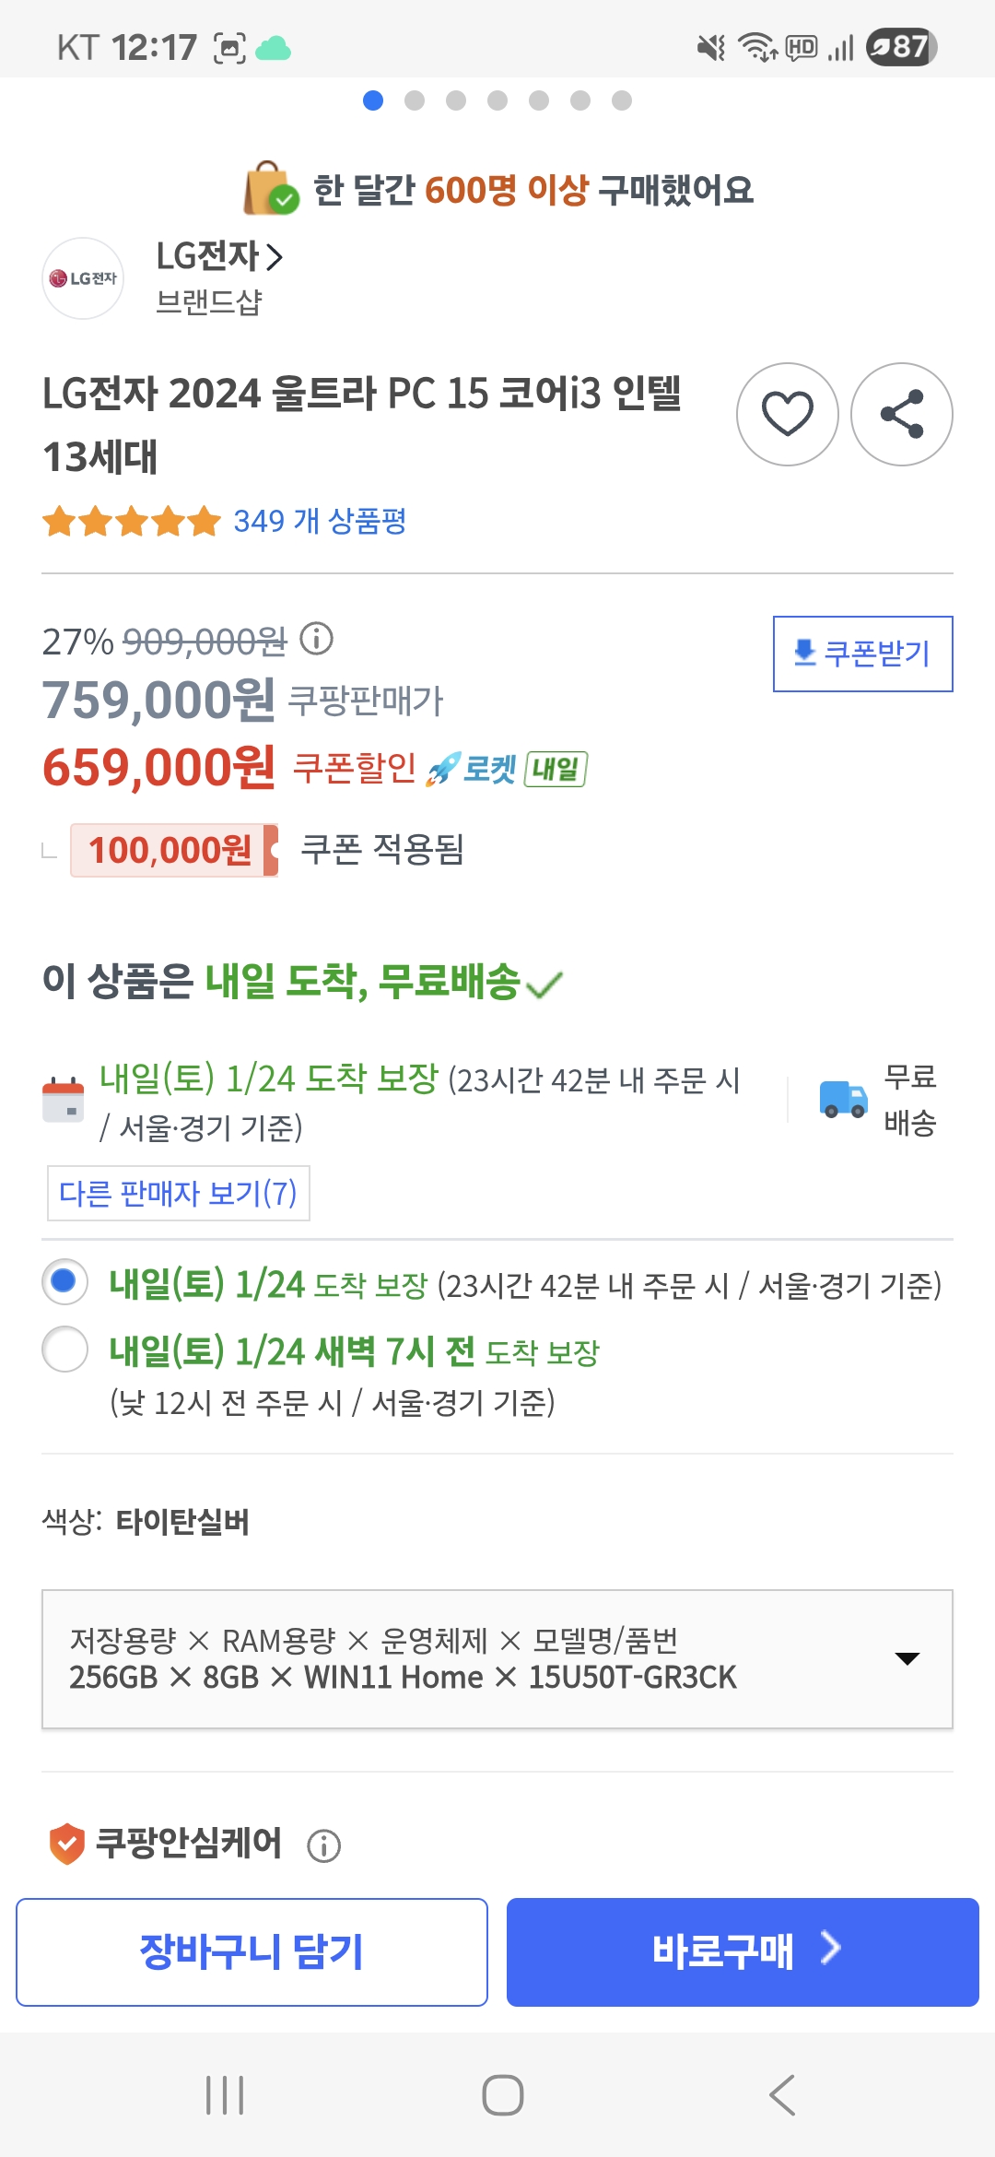995x2157 pixels.
Task: Tap the heart wishlist icon
Action: 787,414
